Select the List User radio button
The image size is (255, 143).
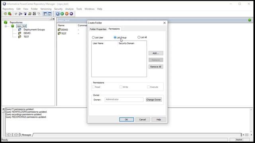click(x=93, y=37)
